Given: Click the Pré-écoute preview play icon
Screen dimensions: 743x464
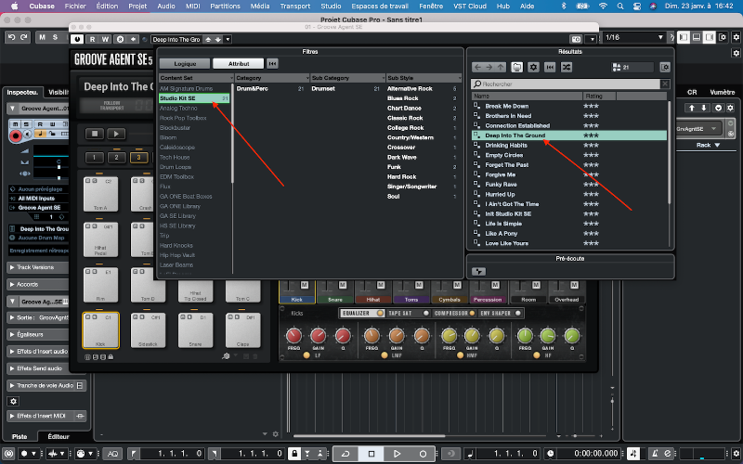Looking at the screenshot, I should point(478,271).
